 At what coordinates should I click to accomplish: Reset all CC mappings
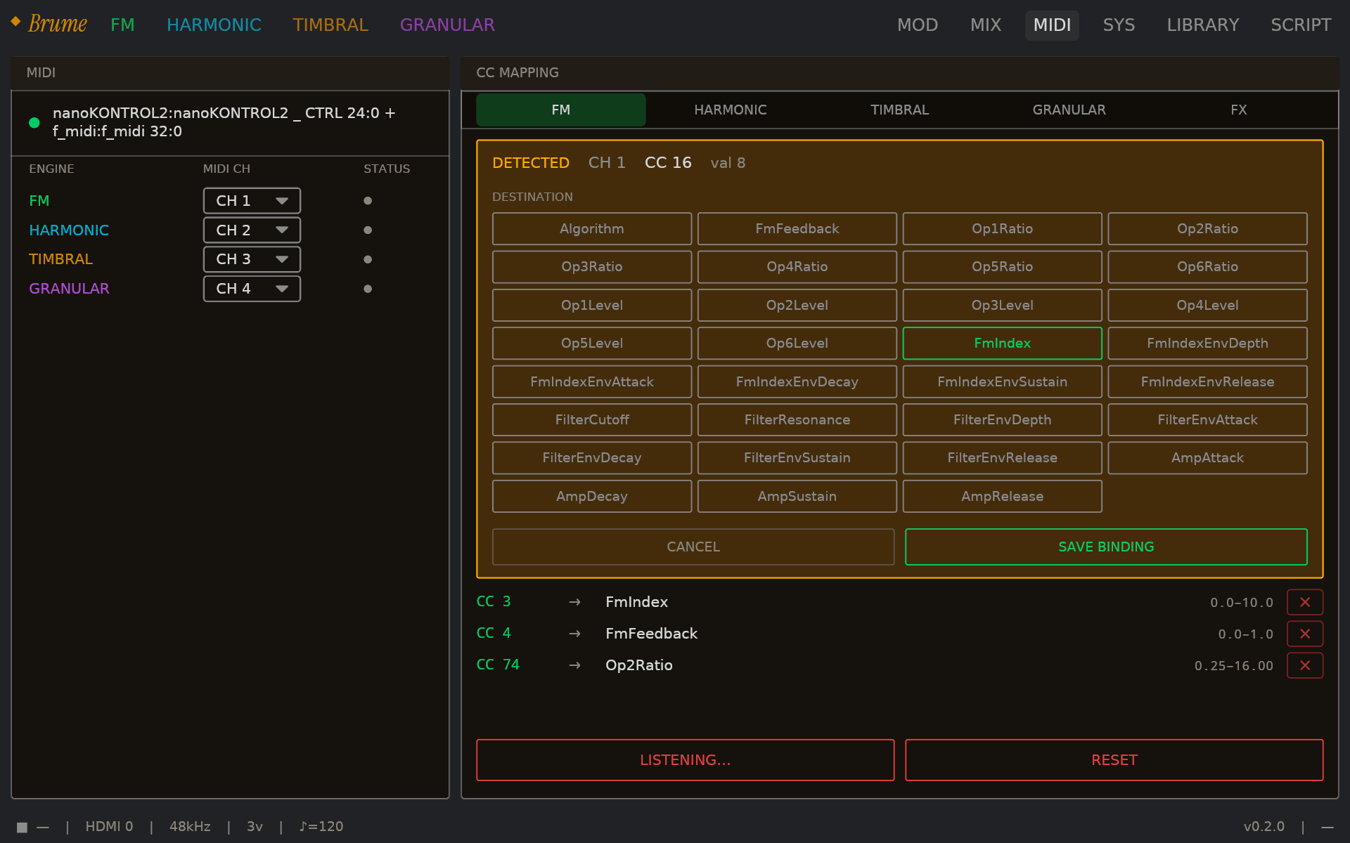1114,760
